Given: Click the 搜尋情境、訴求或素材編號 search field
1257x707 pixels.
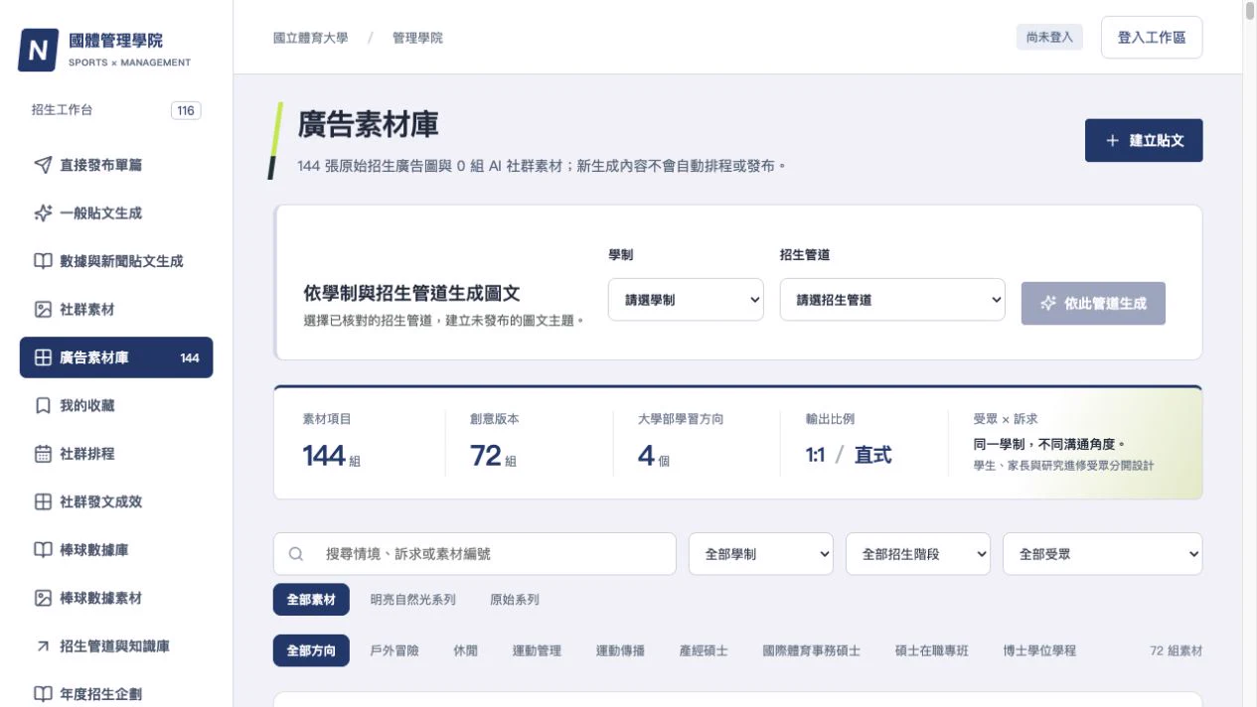Looking at the screenshot, I should pos(475,554).
